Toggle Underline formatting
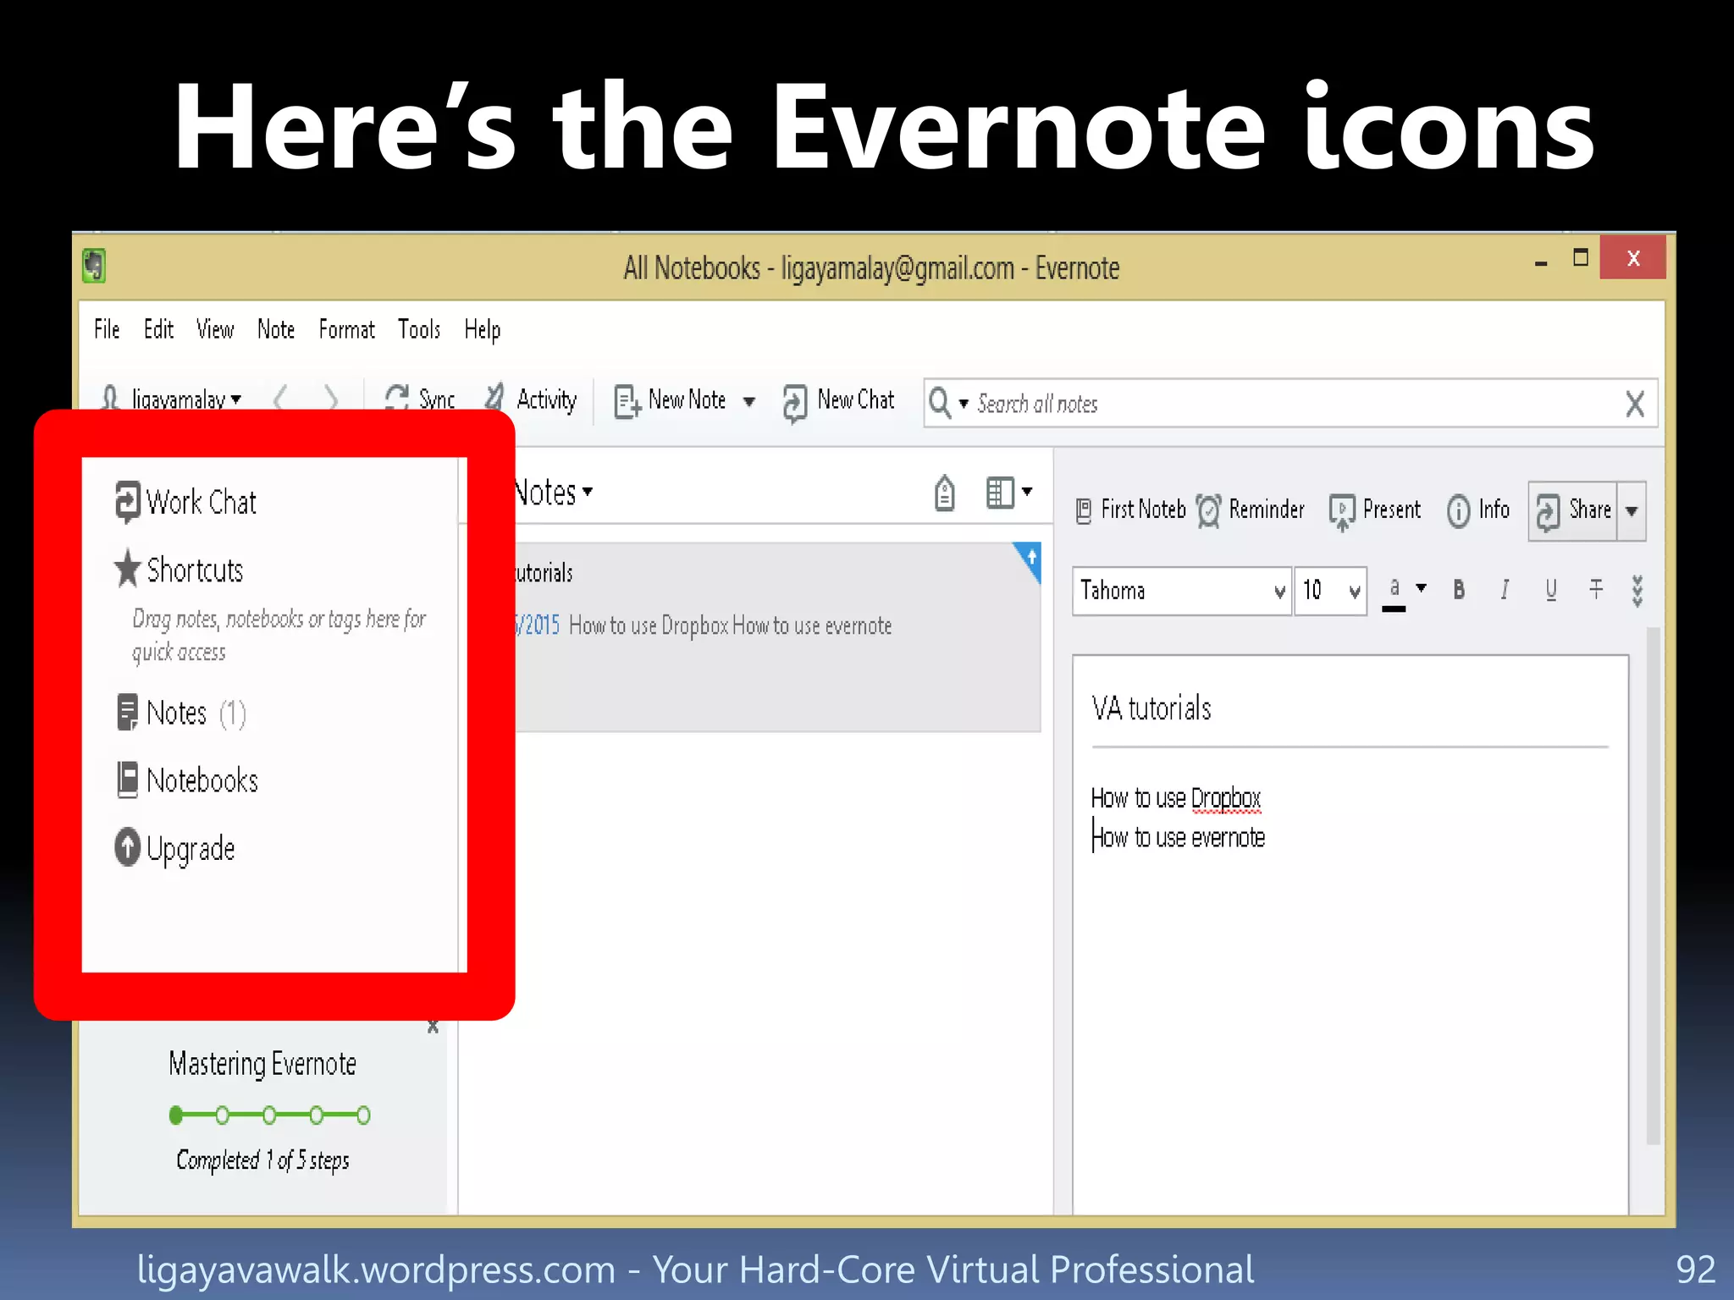 pyautogui.click(x=1551, y=590)
